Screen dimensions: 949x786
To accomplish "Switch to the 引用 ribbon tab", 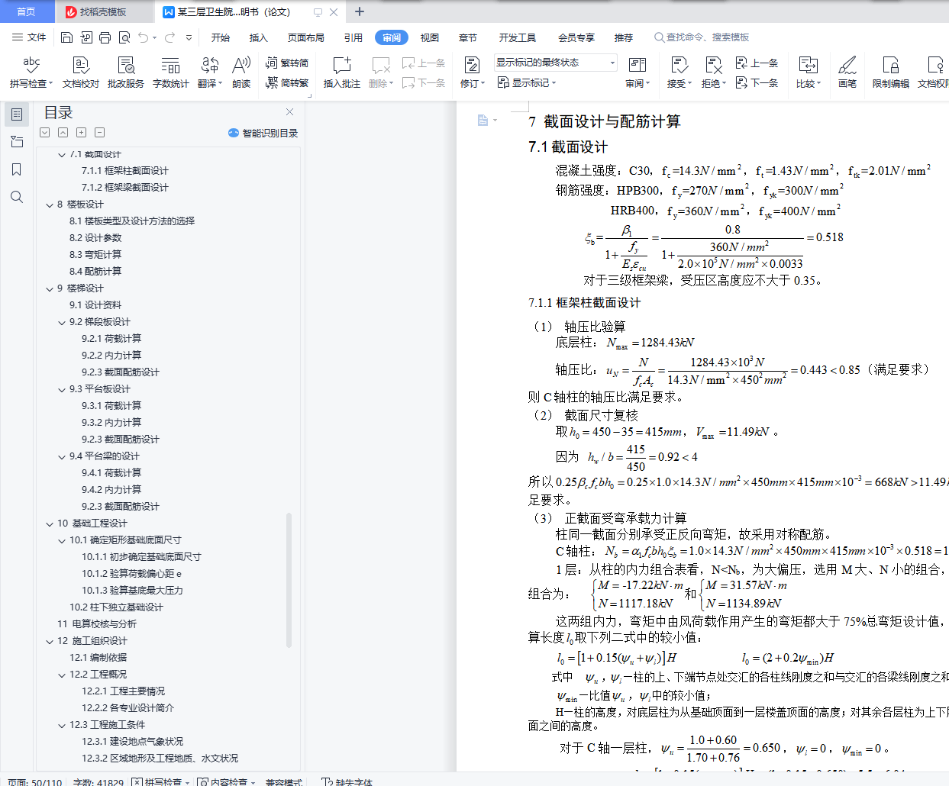I will pos(353,37).
